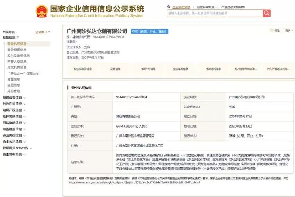Expand the 司法协助信息 section
The height and width of the screenshot is (197, 295).
pos(14,123)
